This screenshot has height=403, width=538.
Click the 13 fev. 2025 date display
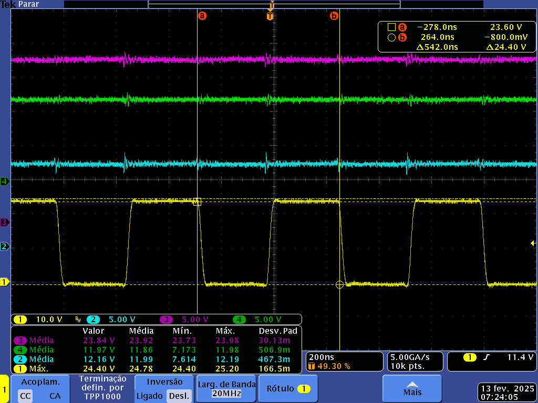[x=508, y=389]
